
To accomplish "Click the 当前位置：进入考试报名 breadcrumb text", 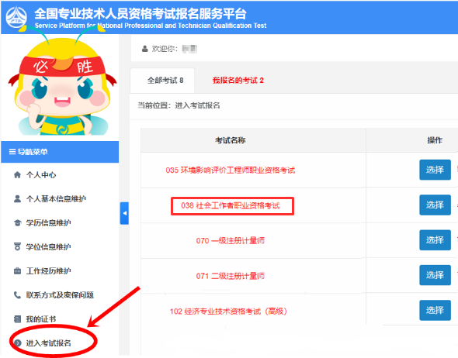I will pos(179,105).
